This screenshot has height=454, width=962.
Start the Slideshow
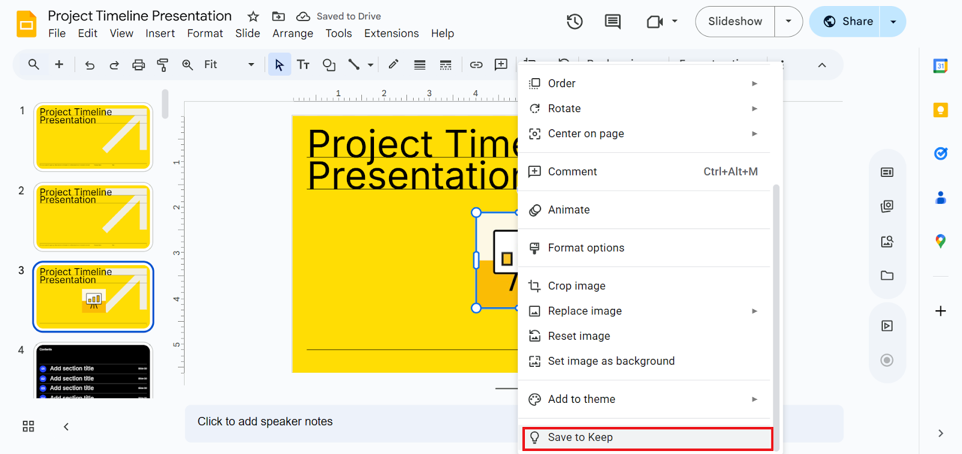(735, 22)
